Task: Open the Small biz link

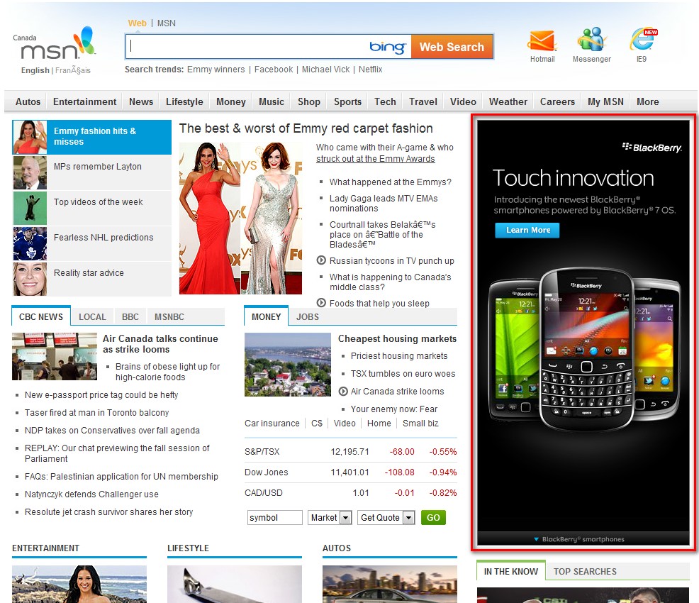Action: [420, 424]
